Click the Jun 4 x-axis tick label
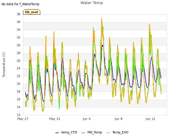 tap(87, 119)
